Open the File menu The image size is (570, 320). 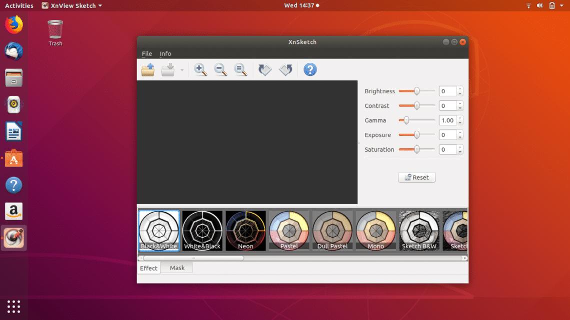coord(146,53)
